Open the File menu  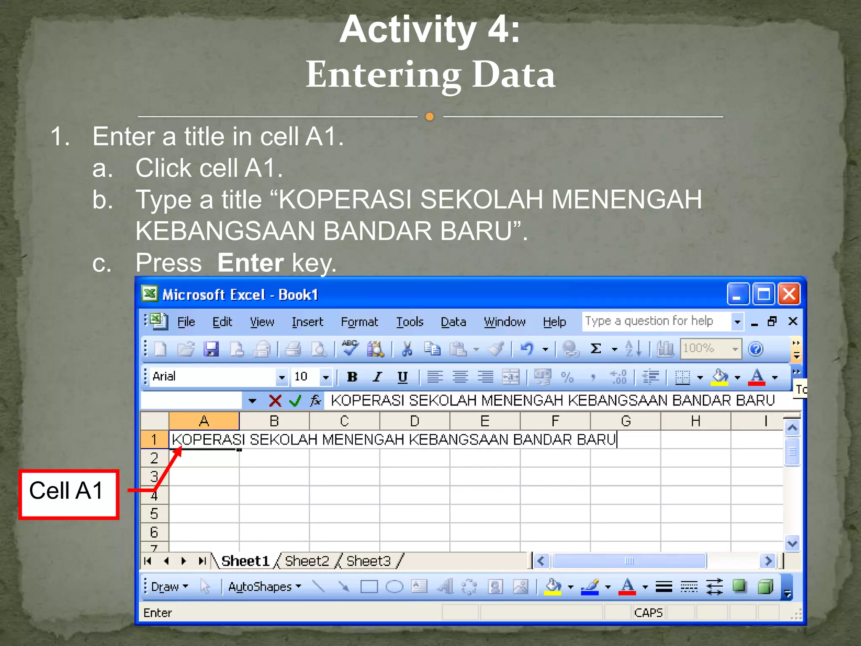(186, 322)
